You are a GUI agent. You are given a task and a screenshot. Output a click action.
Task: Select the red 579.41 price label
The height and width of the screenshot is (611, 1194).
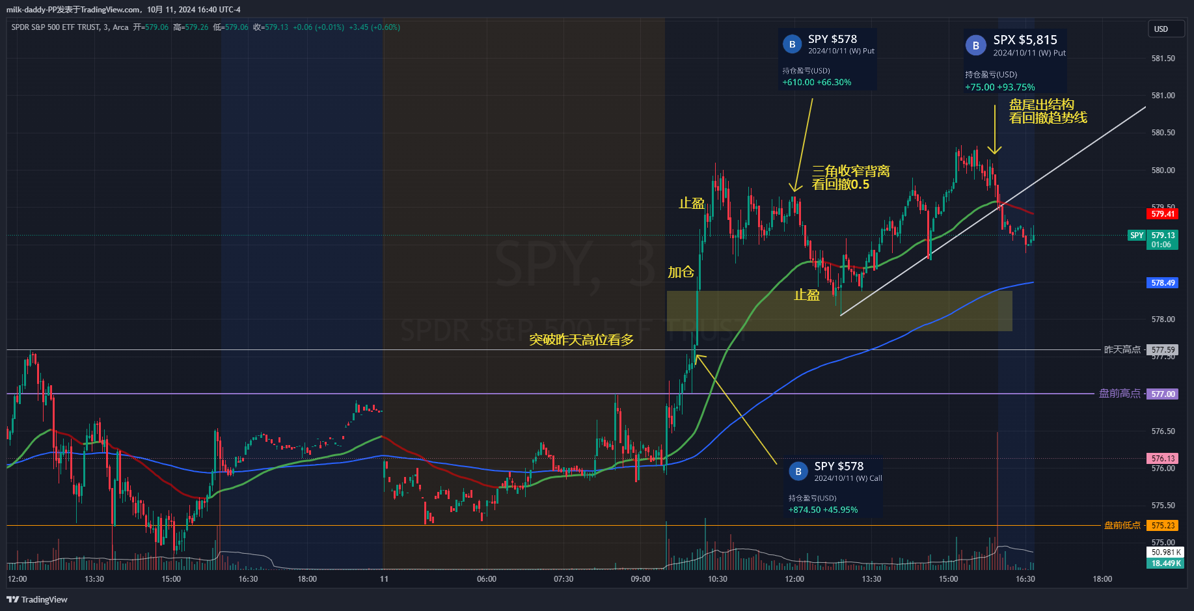(1162, 214)
